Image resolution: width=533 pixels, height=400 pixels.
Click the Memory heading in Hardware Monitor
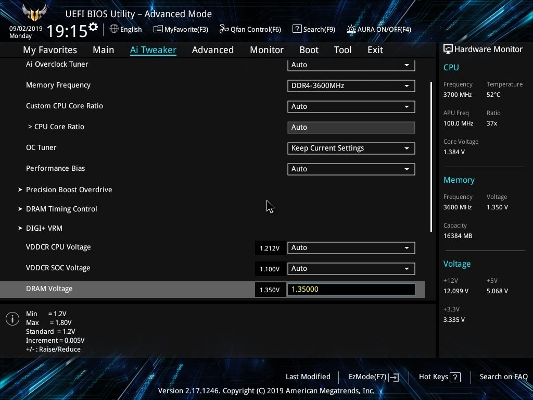(459, 180)
